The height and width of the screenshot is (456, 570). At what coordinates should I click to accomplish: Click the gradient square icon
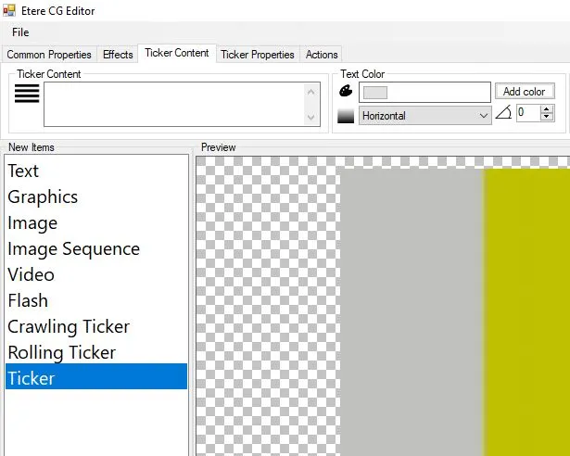(346, 116)
